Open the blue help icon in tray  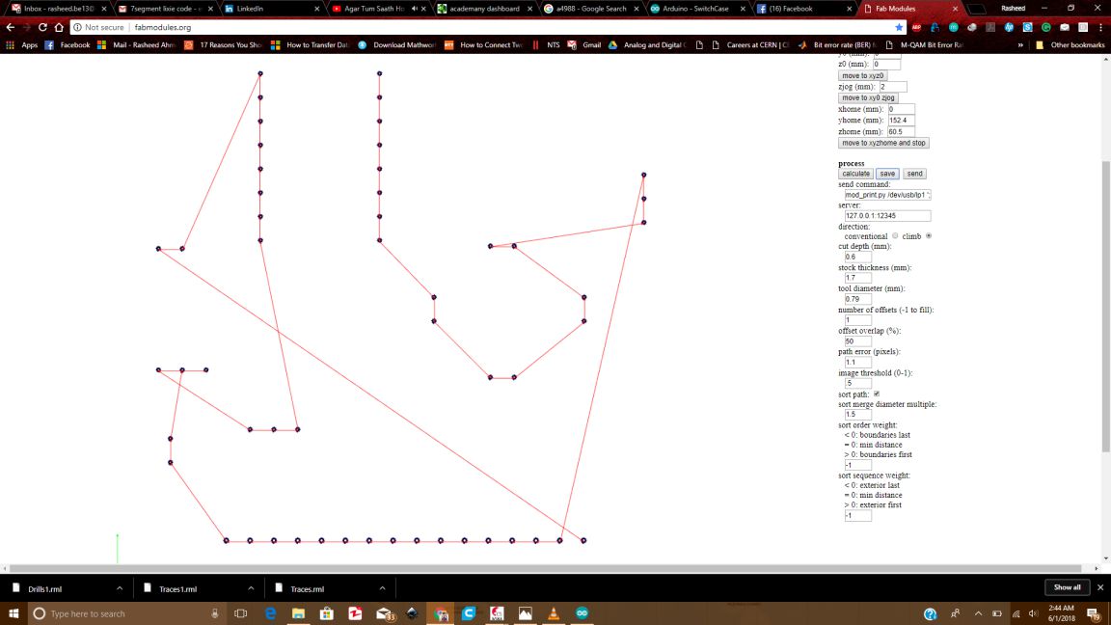pyautogui.click(x=931, y=613)
